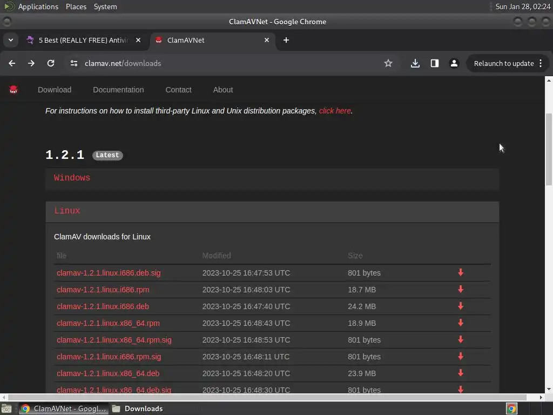Toggle Chrome side panel
The width and height of the screenshot is (553, 415).
point(435,63)
